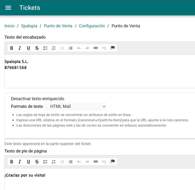Viewport: 195px width, 190px height.
Task: Click the flag anchor icon in the footer editor
Action: pyautogui.click(x=113, y=162)
